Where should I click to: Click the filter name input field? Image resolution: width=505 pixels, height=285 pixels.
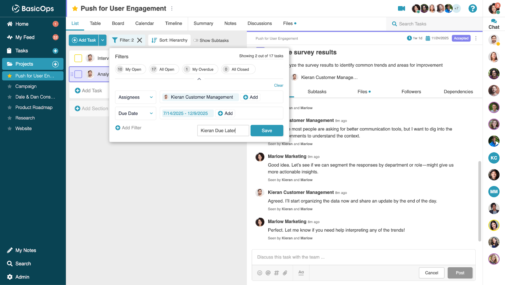(x=223, y=130)
